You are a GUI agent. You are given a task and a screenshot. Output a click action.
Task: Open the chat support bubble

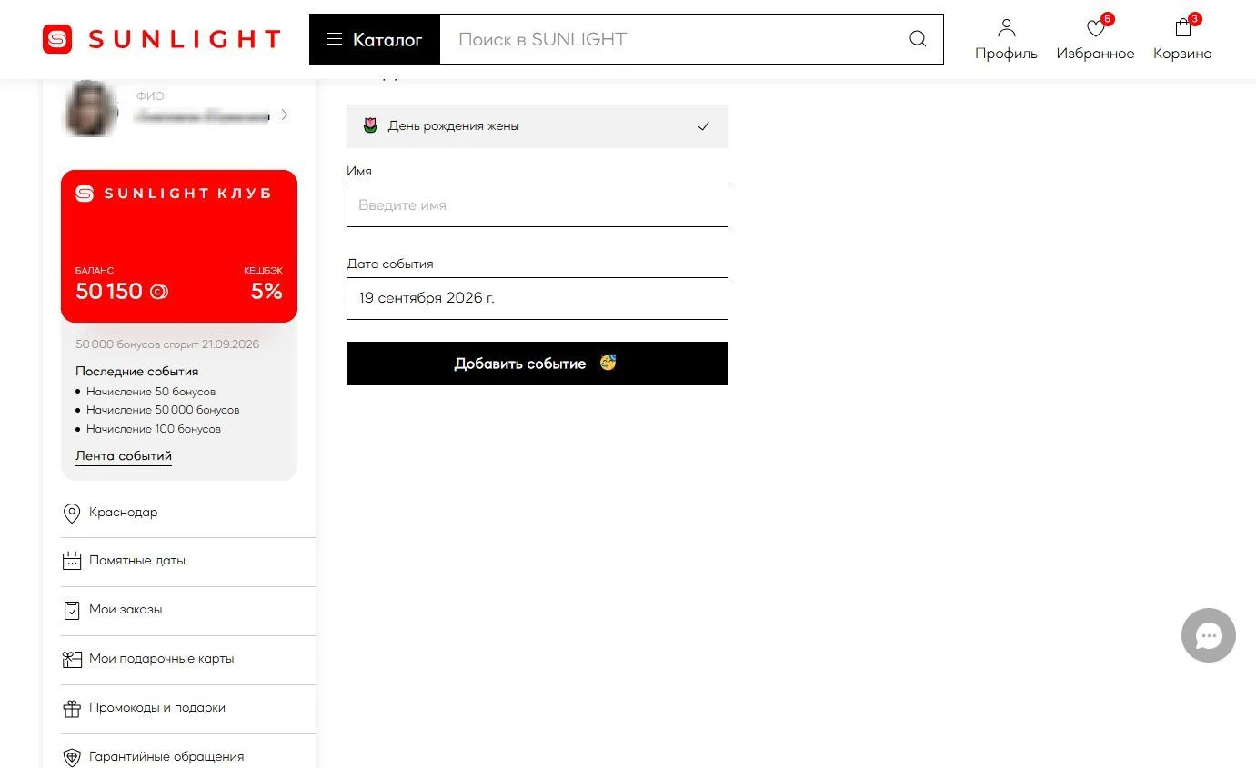click(1209, 635)
